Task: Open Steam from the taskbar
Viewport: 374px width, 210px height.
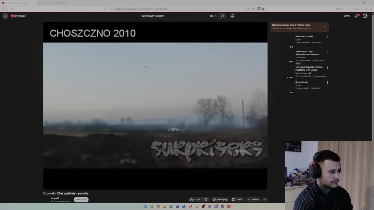Action: (222, 206)
